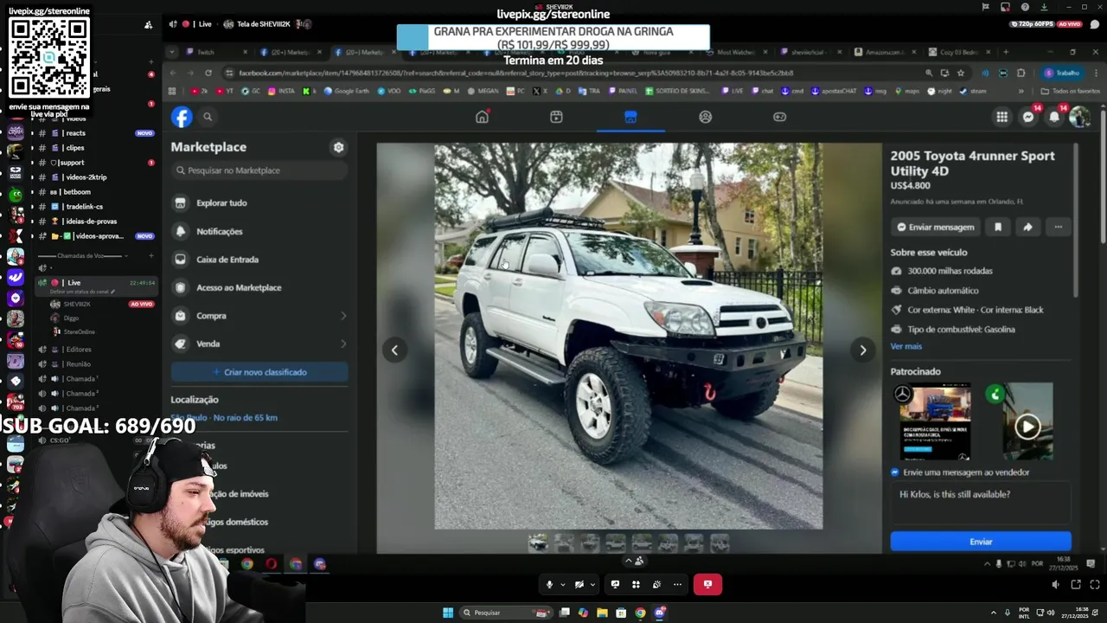Click Enviar mensagem button
Viewport: 1107px width, 623px height.
click(x=936, y=227)
